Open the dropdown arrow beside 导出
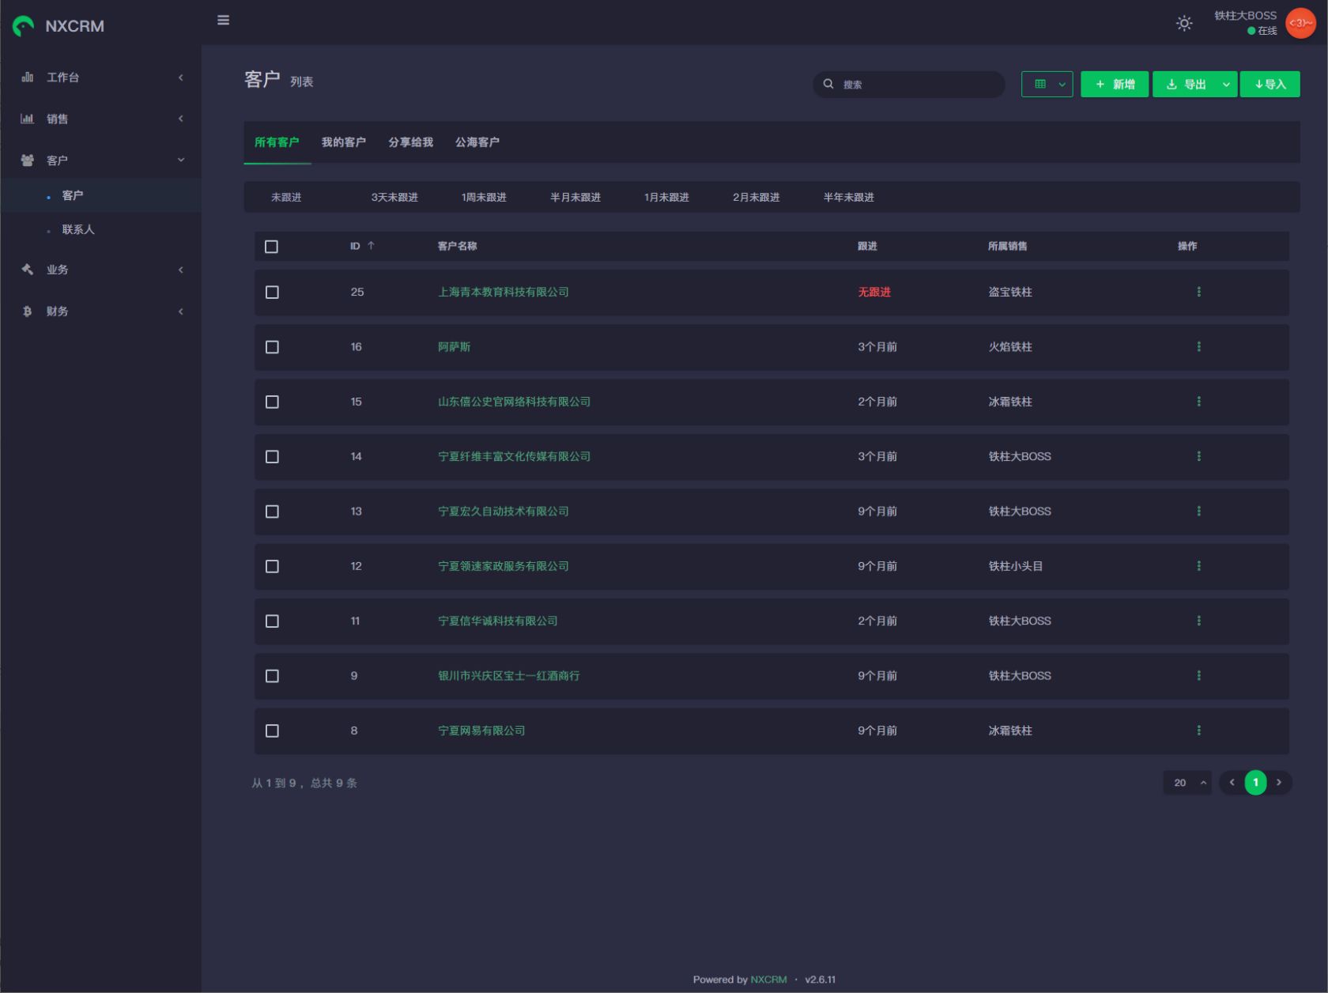The image size is (1328, 993). [1226, 84]
